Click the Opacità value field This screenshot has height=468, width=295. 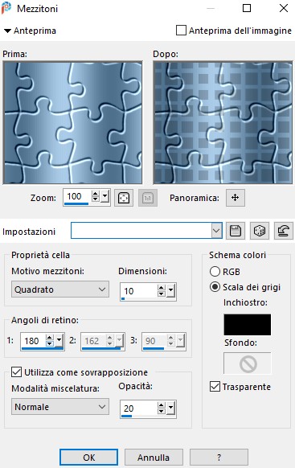point(139,408)
